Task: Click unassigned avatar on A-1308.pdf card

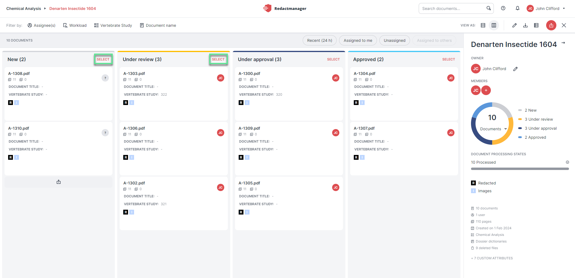Action: pos(105,78)
